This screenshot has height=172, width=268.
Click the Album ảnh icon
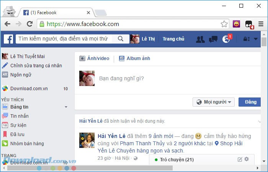[122, 58]
